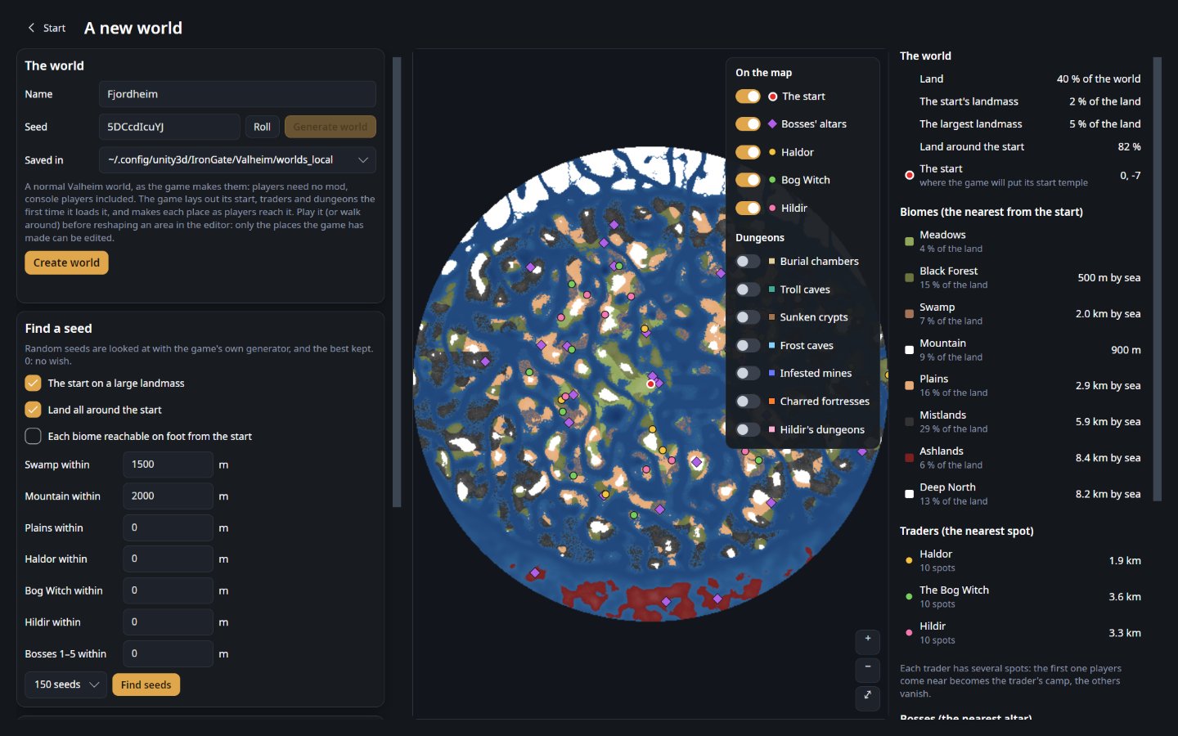Uncheck The start on a large landmass
Image resolution: width=1178 pixels, height=736 pixels.
(x=33, y=383)
